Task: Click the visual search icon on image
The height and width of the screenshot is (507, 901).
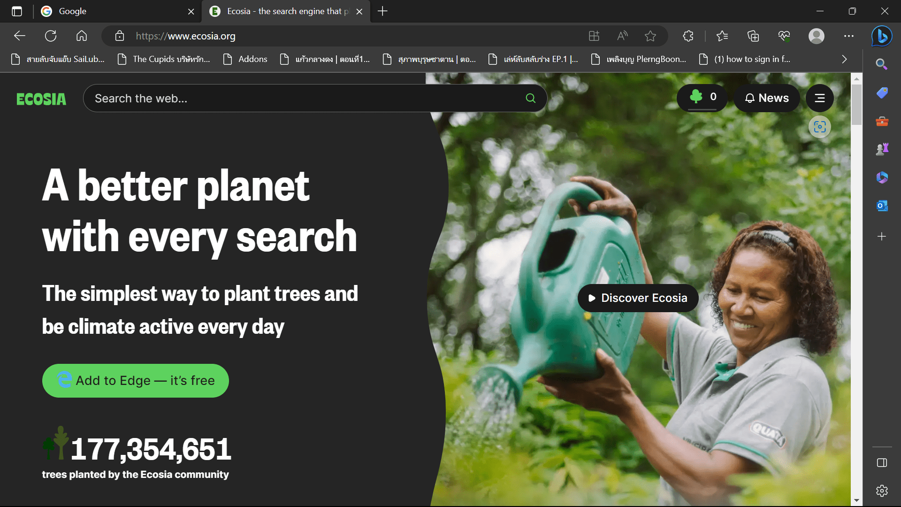Action: coord(820,127)
